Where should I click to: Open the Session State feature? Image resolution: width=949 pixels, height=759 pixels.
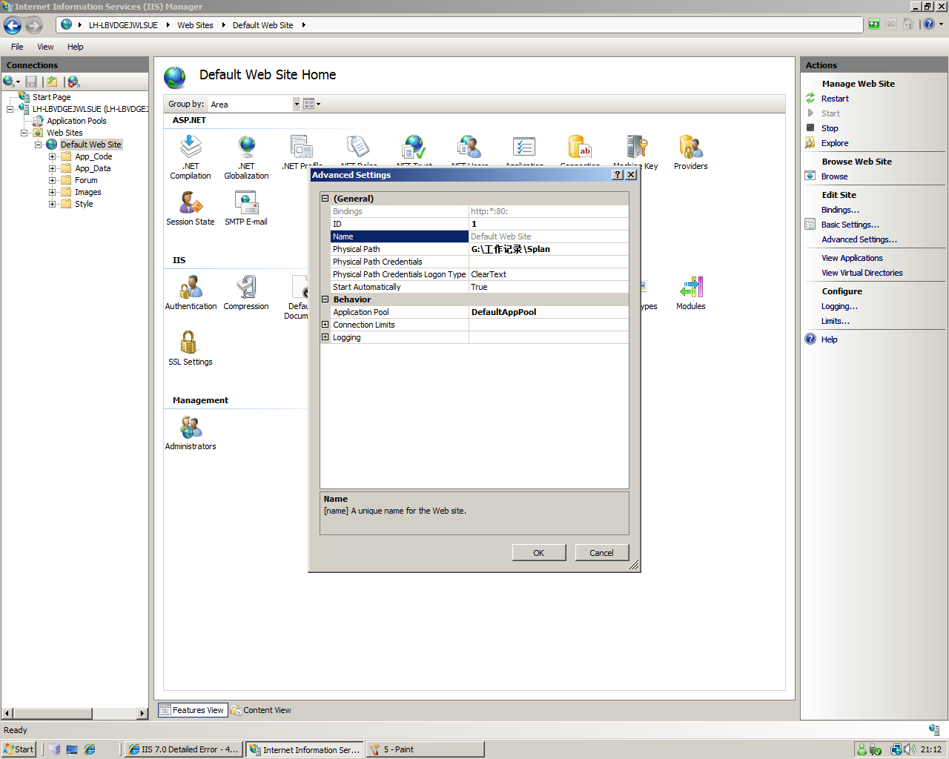[191, 202]
